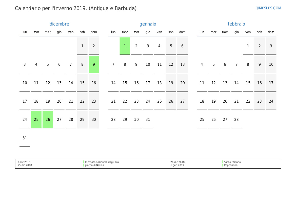Select highlighted 25 December Christmas cell
The image size is (296, 209).
(36, 120)
